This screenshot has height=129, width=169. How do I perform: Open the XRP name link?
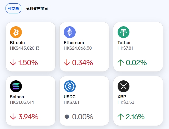122,97
